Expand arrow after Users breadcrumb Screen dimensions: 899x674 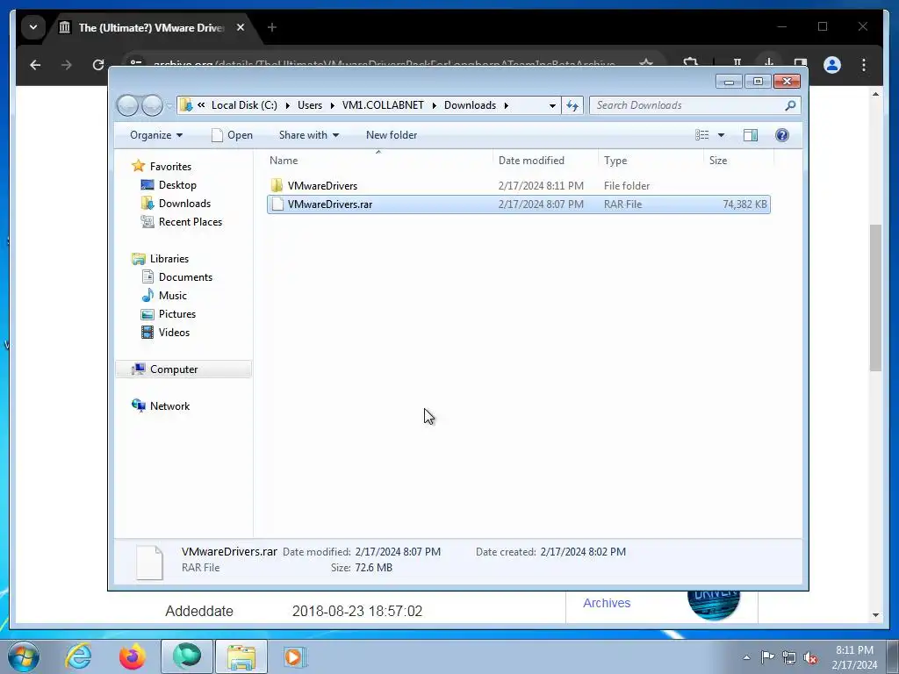tap(332, 105)
